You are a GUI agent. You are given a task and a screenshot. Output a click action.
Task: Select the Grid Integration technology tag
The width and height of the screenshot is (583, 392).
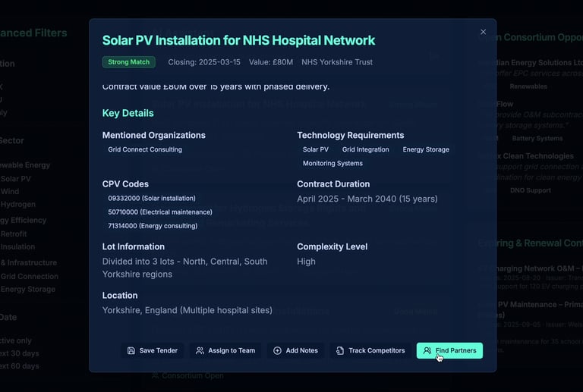(365, 149)
